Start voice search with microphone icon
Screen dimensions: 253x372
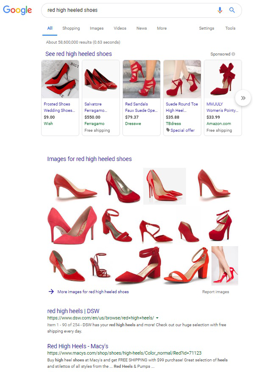(220, 10)
